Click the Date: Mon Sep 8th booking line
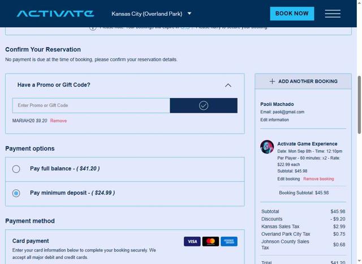 310,151
